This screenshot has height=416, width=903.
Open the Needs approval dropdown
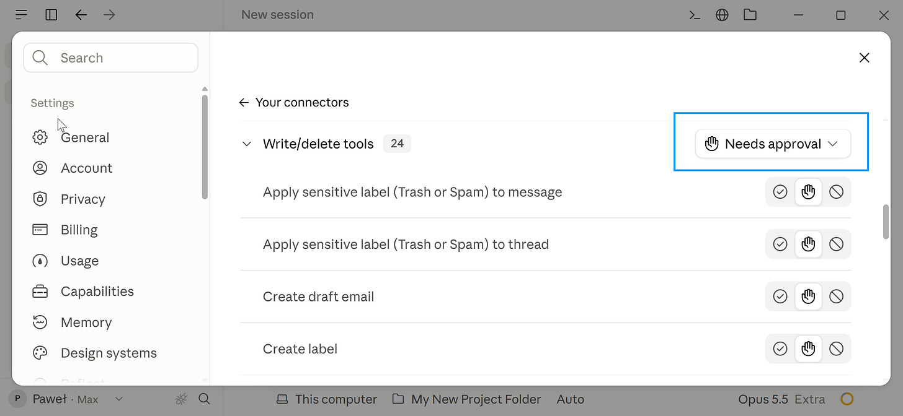pos(773,144)
